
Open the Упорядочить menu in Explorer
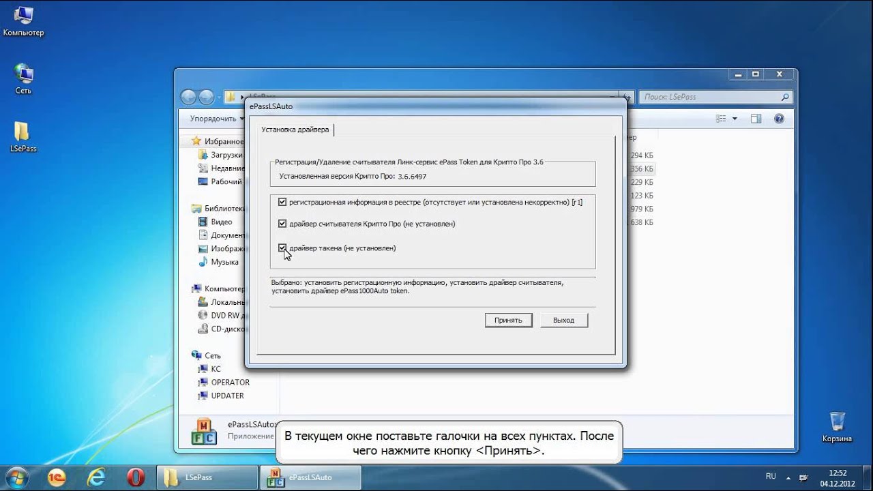[x=217, y=119]
